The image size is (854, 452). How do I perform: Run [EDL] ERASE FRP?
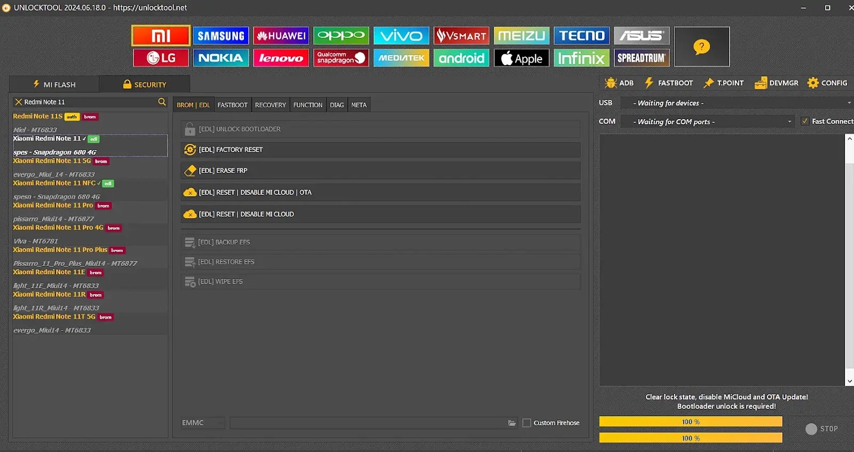[381, 171]
